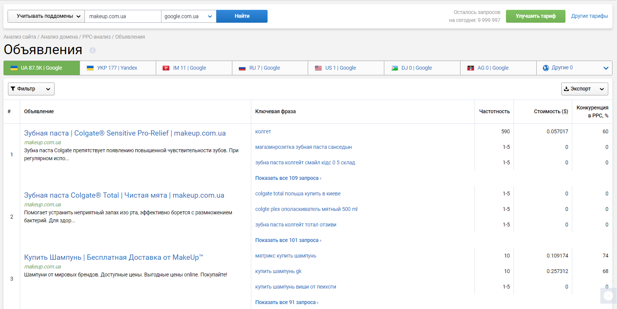This screenshot has width=617, height=309.
Task: Click competition value 74
Action: coord(605,256)
